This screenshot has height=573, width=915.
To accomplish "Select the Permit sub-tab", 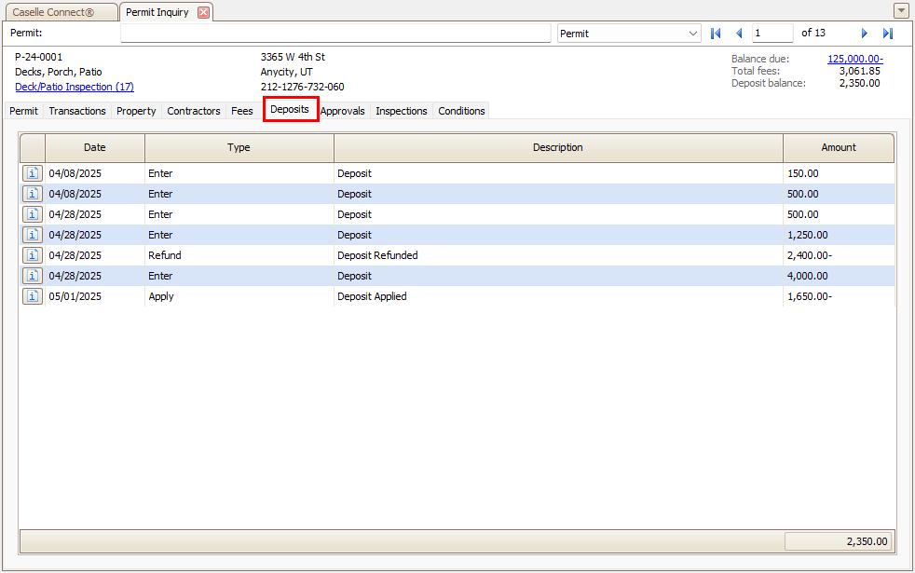I will (x=23, y=111).
